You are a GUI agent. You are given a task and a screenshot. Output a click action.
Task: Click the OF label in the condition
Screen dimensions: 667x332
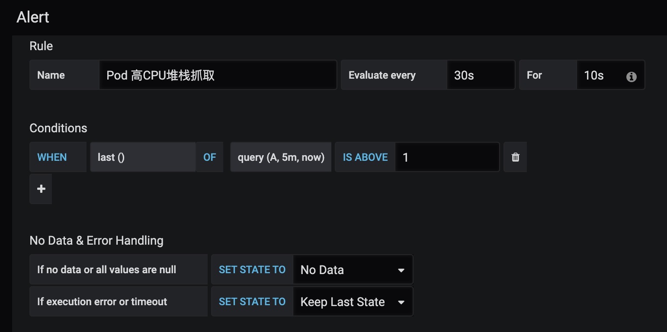click(x=209, y=157)
